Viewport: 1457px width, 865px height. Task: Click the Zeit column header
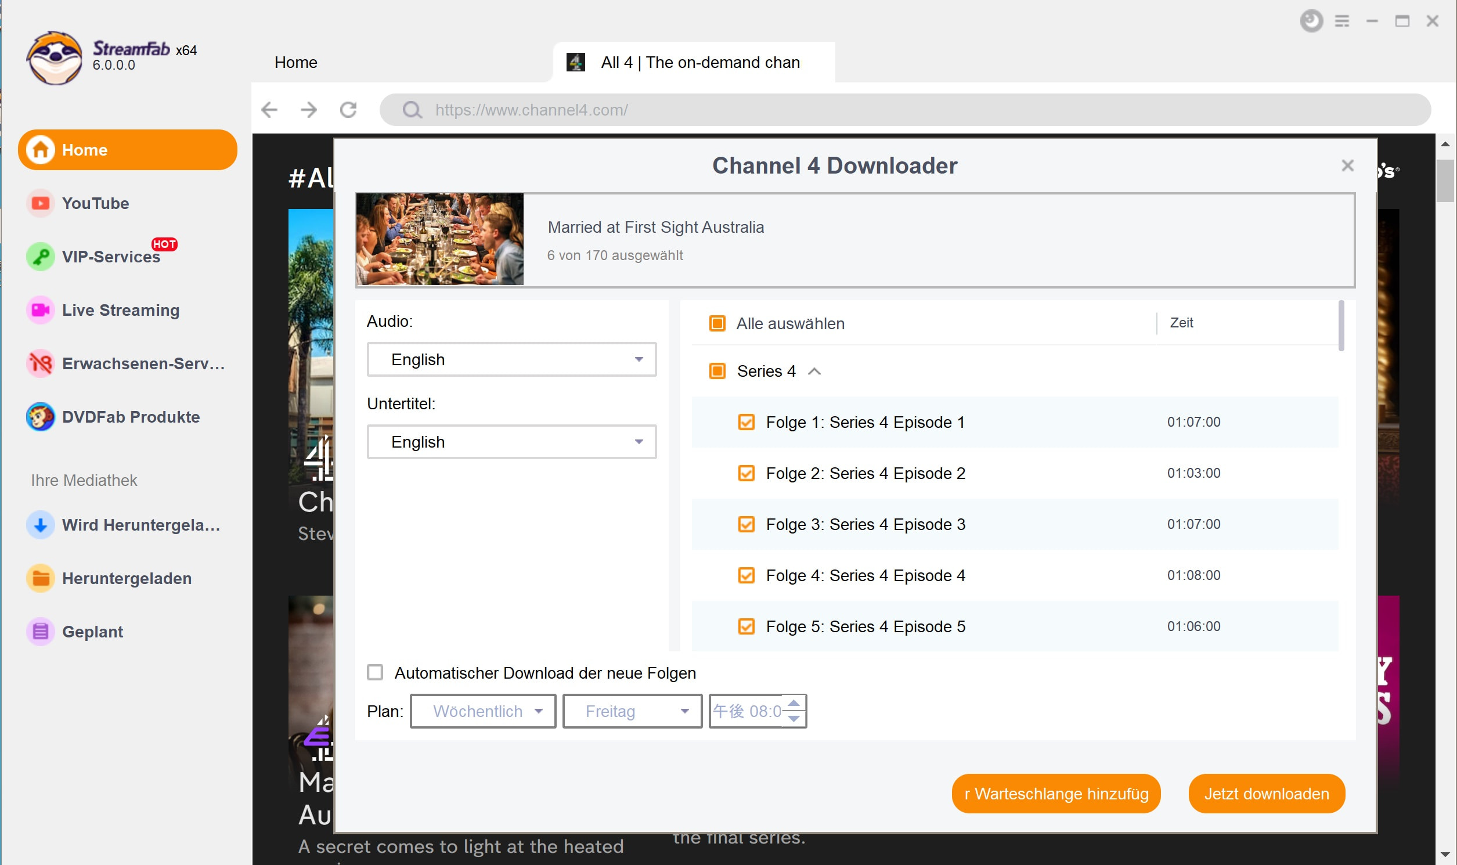pyautogui.click(x=1182, y=322)
